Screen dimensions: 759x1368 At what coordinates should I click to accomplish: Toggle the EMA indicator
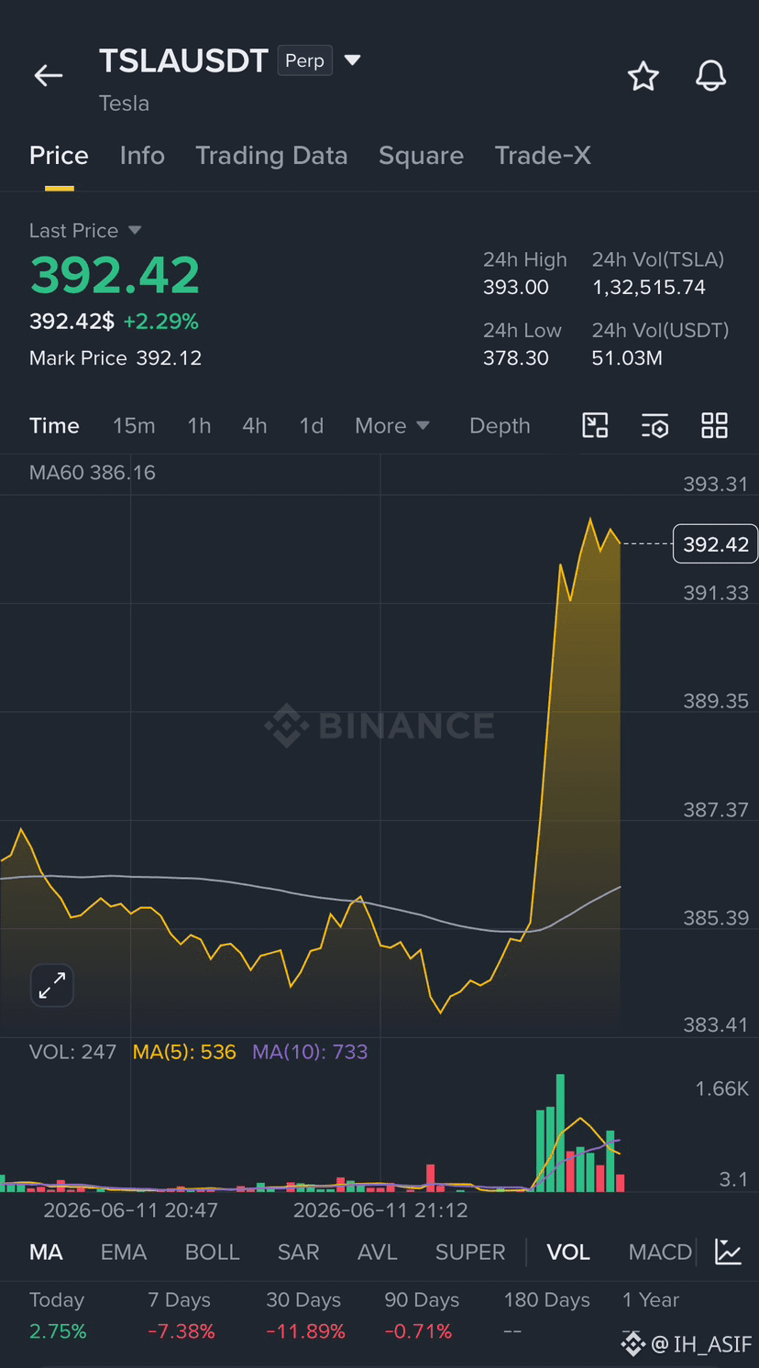(x=124, y=1252)
